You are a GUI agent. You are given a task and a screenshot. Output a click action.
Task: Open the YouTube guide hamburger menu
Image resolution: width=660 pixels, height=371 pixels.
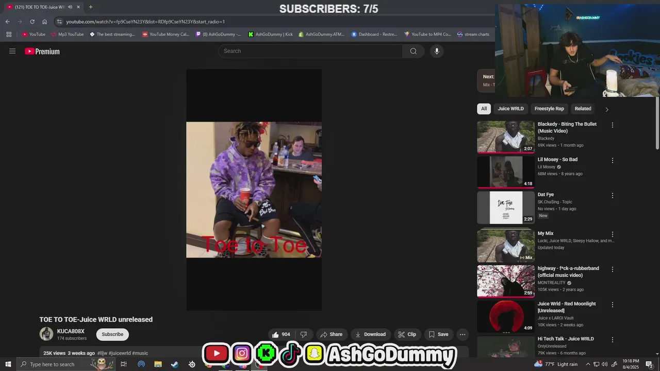12,51
